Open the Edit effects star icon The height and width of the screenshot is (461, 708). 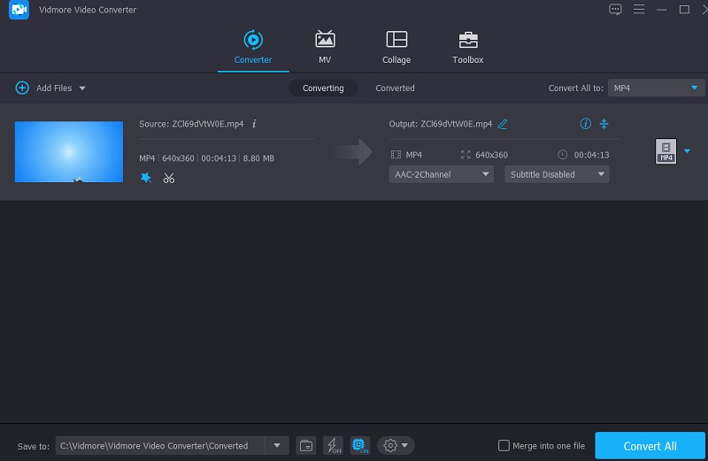146,178
